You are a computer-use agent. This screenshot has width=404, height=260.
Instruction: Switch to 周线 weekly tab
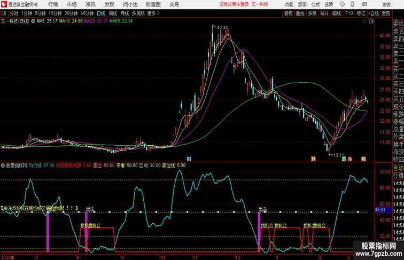click(113, 13)
